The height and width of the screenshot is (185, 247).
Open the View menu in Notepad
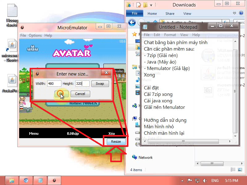(184, 35)
